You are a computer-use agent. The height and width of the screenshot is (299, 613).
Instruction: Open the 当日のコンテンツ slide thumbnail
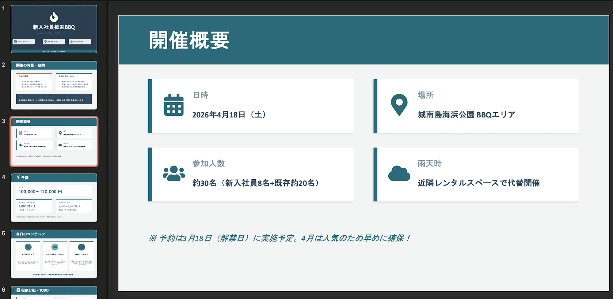tap(54, 255)
